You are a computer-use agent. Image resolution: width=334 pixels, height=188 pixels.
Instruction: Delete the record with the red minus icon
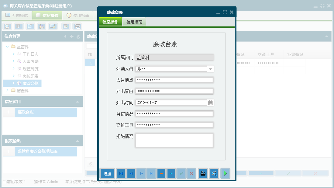point(161,173)
